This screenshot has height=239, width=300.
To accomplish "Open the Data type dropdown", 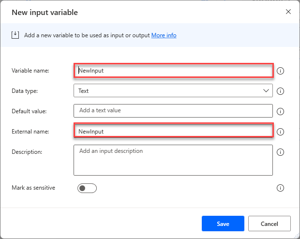I will [173, 90].
